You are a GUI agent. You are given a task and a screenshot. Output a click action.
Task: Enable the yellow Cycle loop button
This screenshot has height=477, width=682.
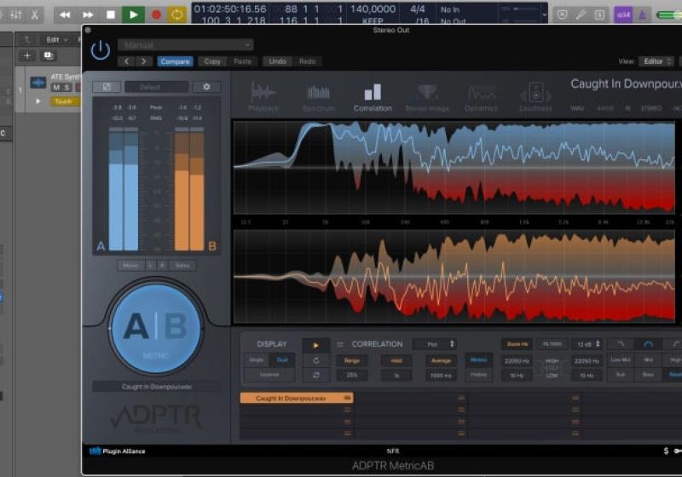coord(176,14)
